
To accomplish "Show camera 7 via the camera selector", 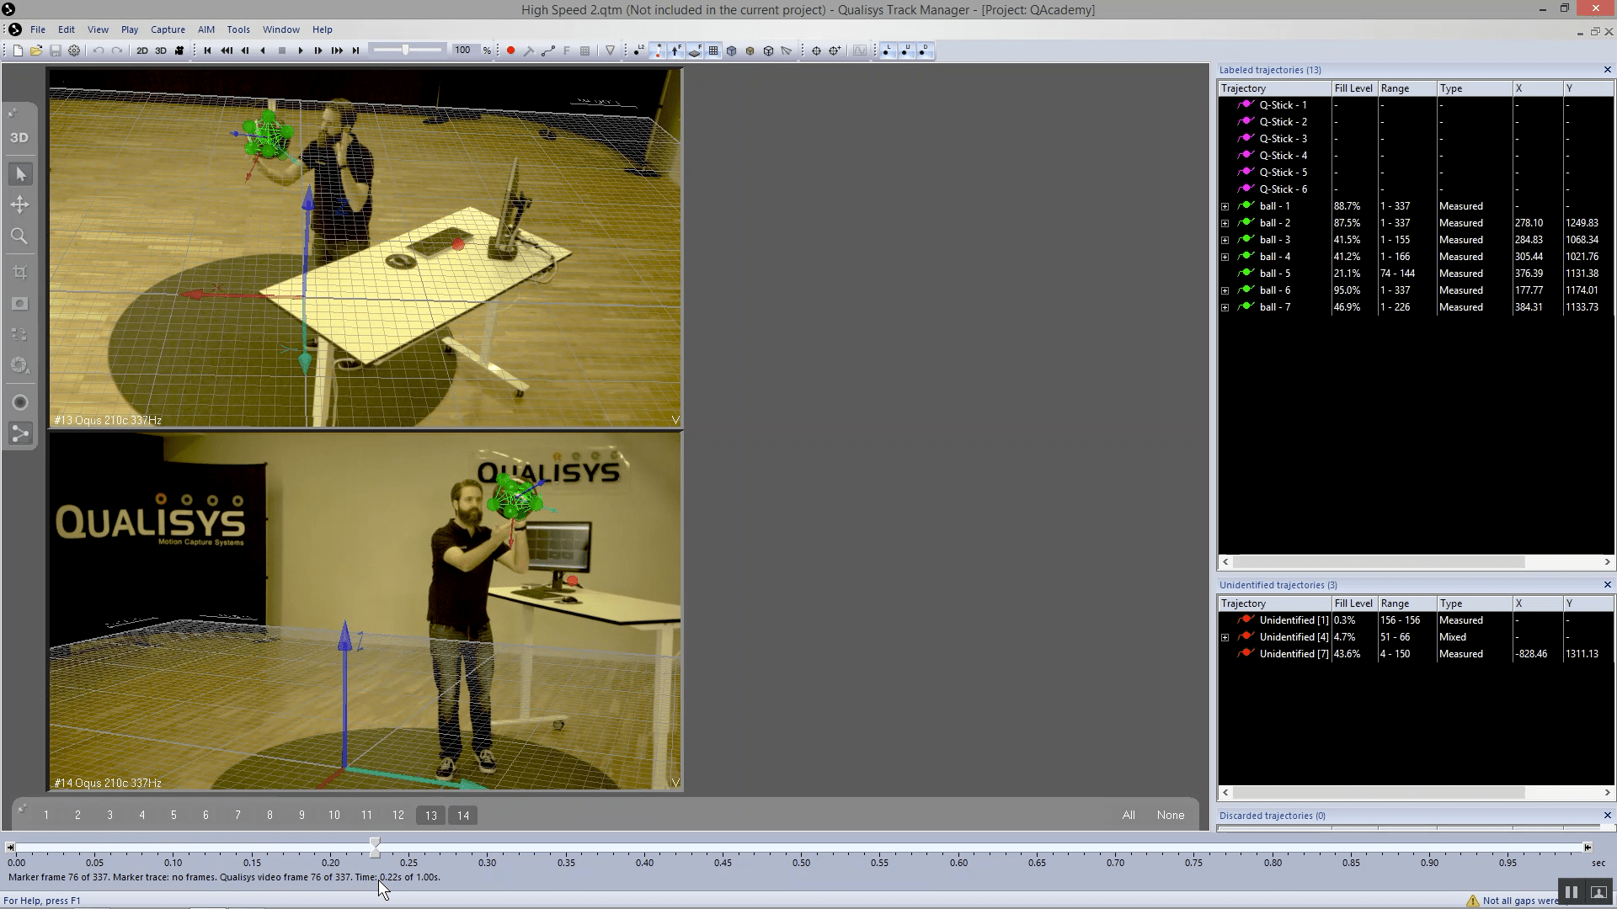I will tap(237, 815).
